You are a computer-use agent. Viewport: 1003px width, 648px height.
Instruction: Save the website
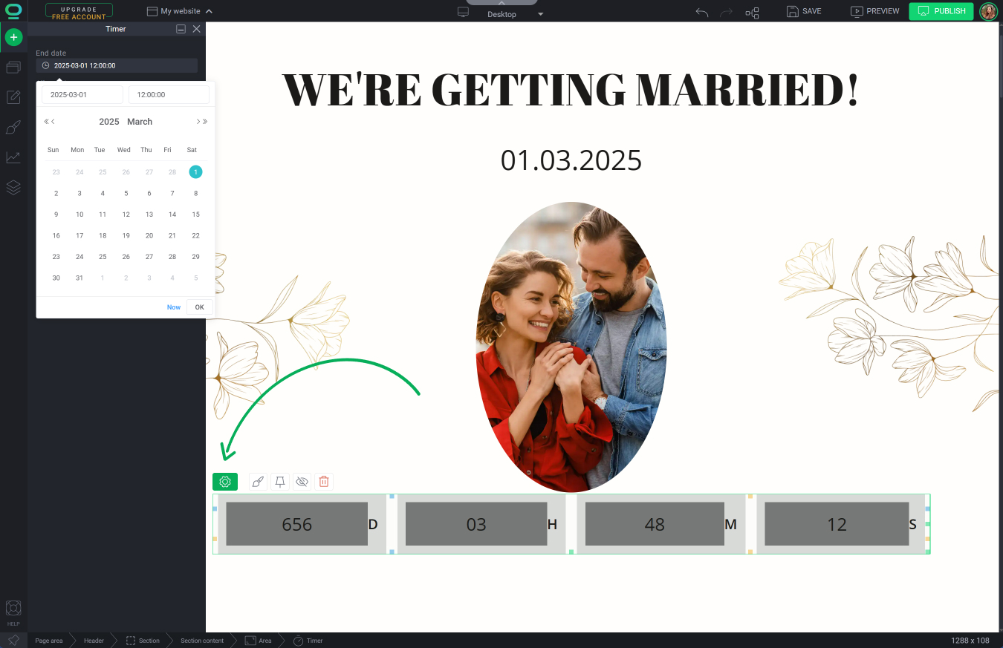(804, 11)
